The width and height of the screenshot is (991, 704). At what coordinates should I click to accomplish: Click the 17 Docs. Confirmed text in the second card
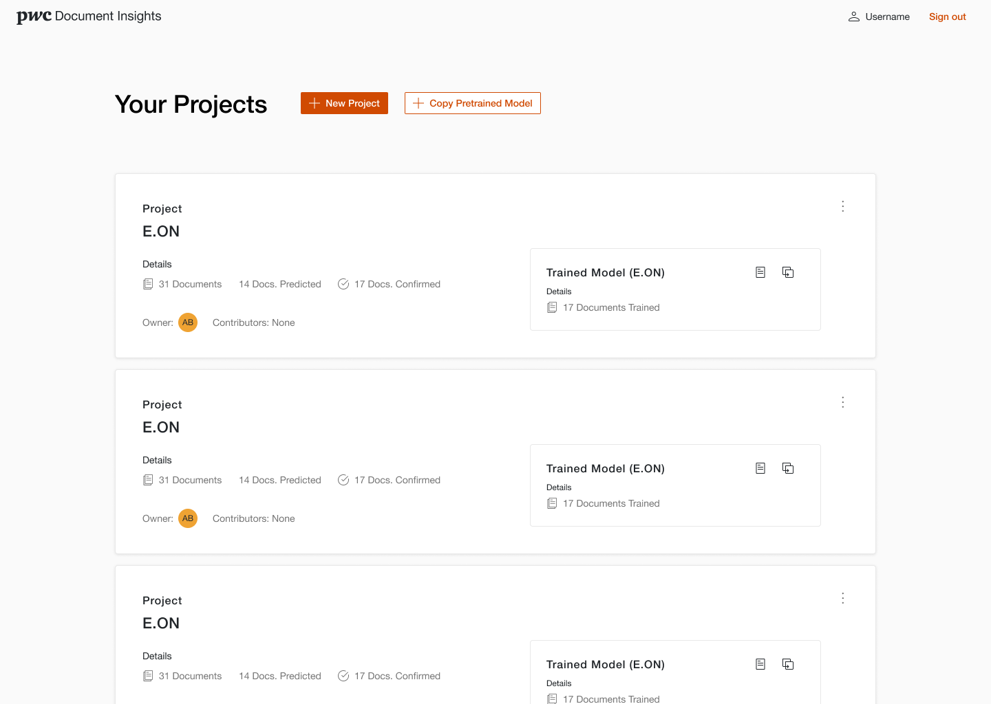(397, 480)
